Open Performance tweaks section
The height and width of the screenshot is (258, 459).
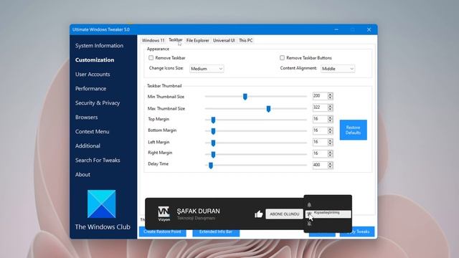point(90,89)
